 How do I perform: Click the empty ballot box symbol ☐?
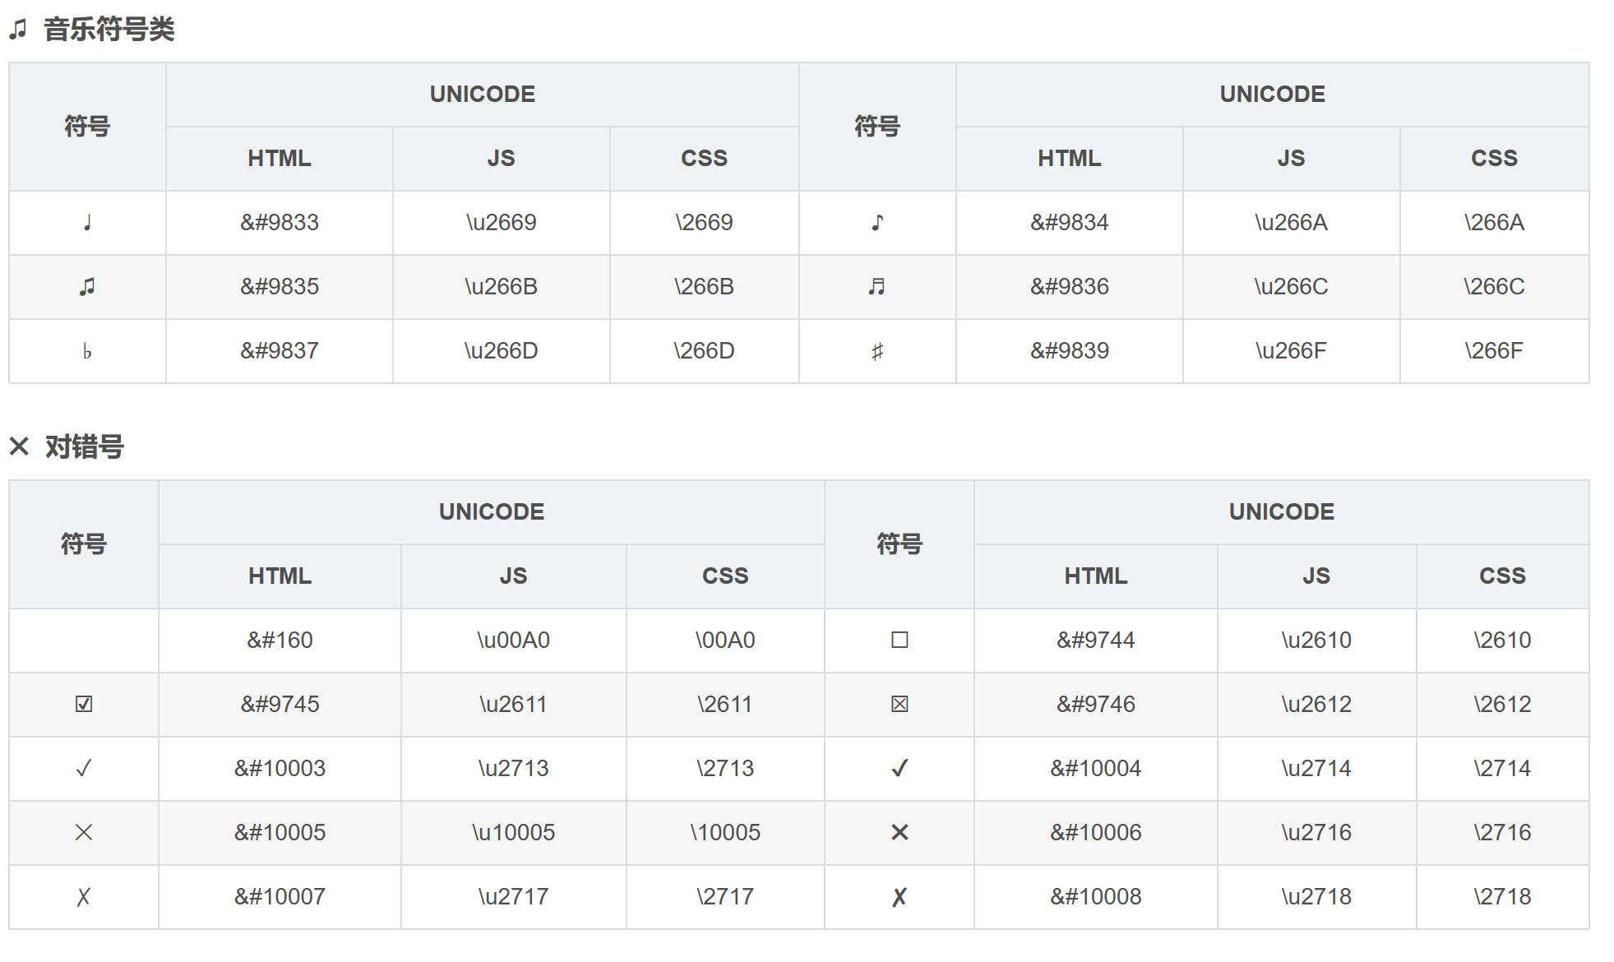899,641
